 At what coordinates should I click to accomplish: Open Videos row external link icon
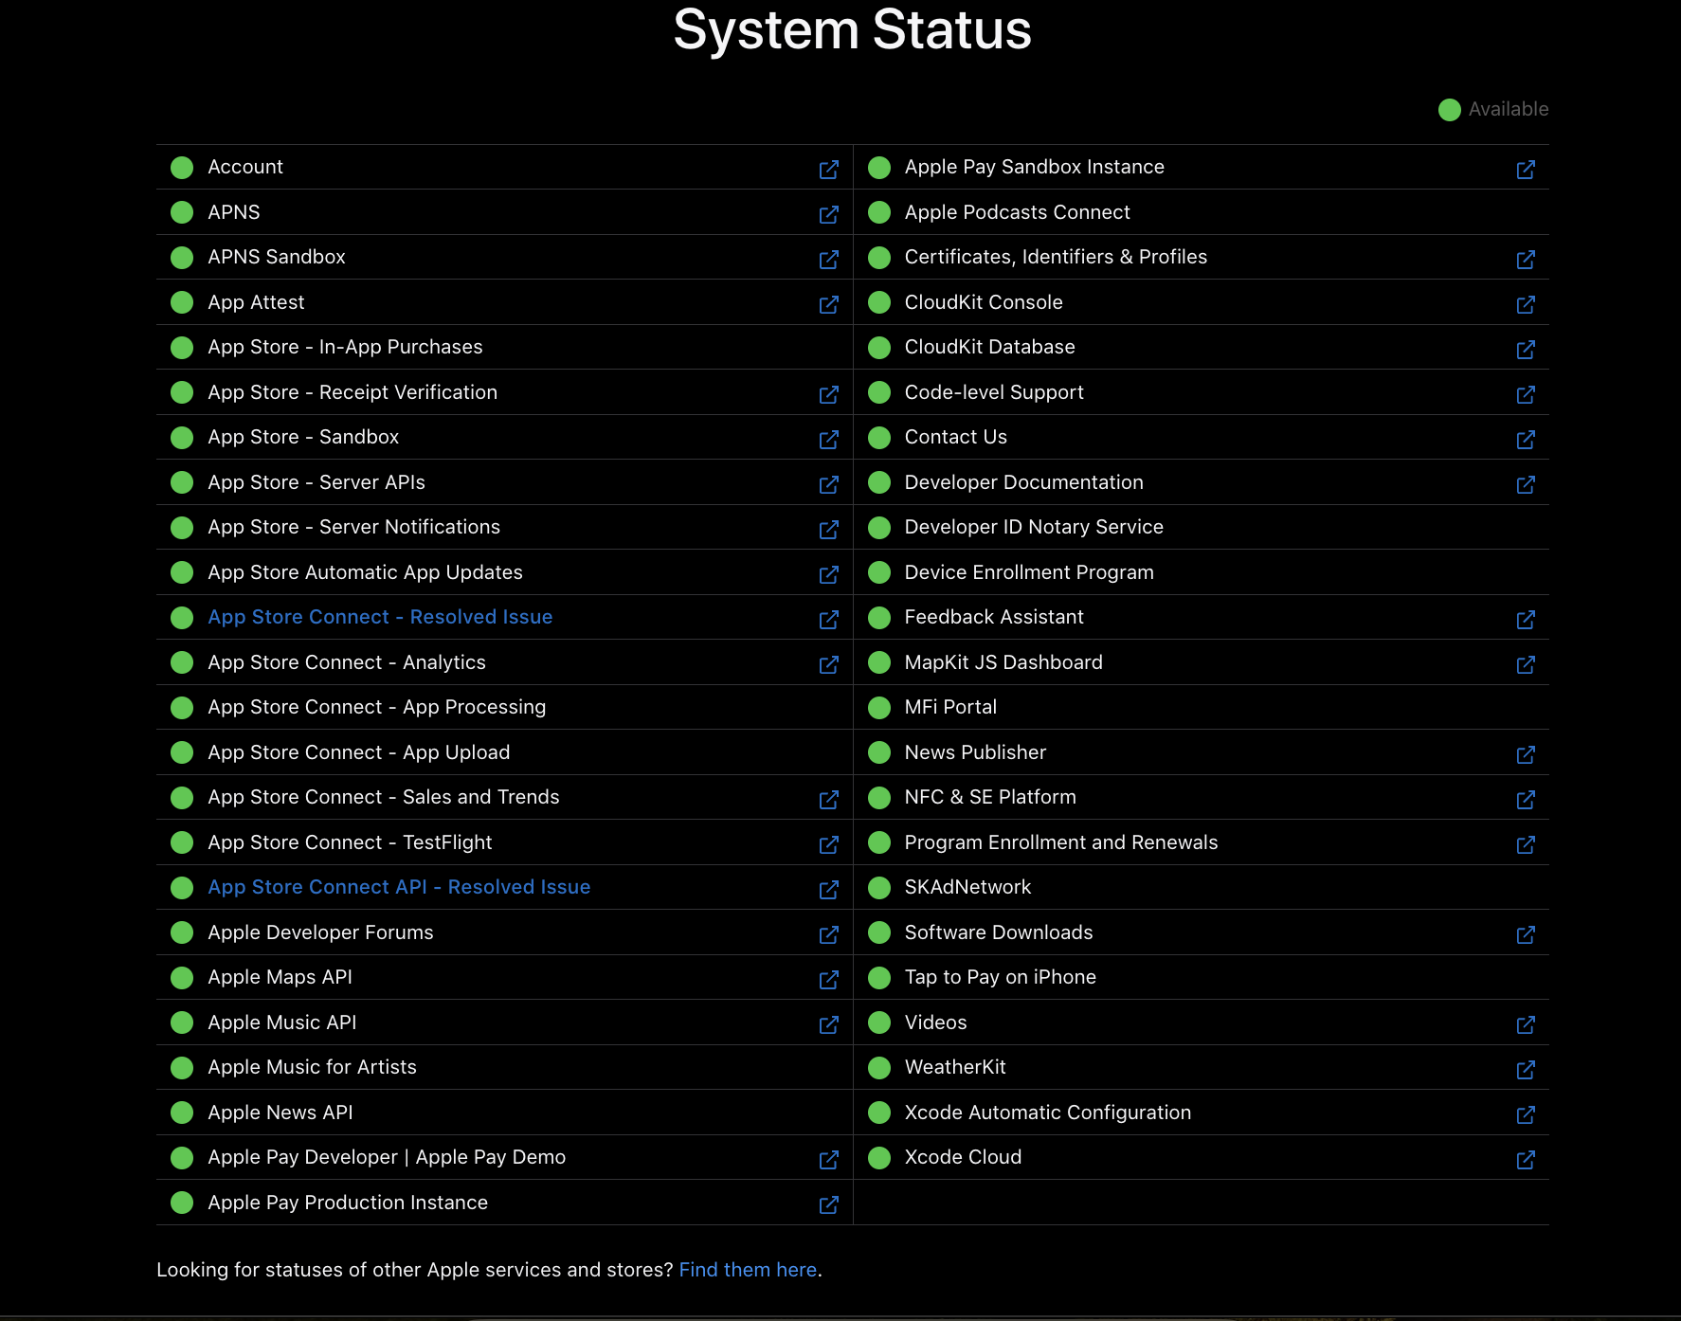1526,1024
